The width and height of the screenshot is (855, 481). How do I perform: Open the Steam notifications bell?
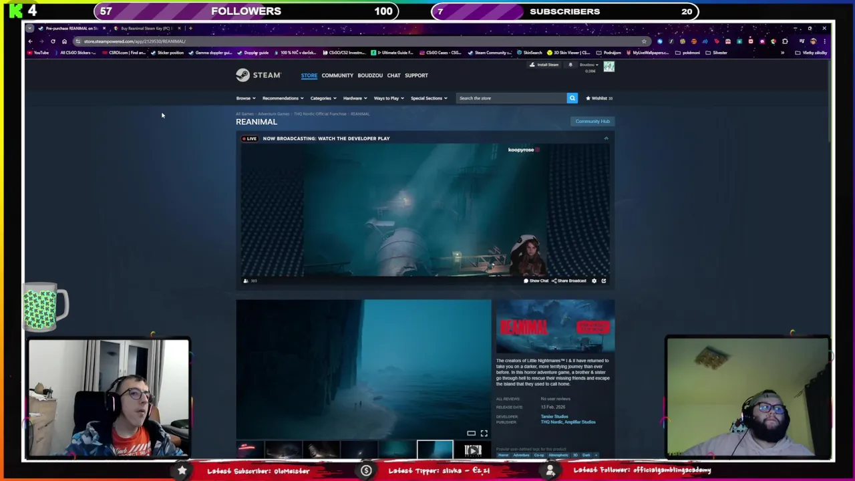click(570, 65)
